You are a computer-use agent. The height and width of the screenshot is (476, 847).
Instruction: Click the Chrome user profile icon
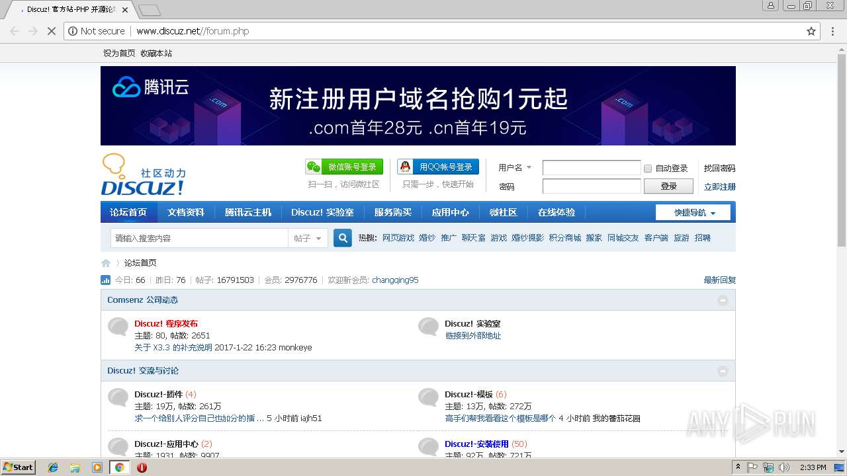[770, 5]
